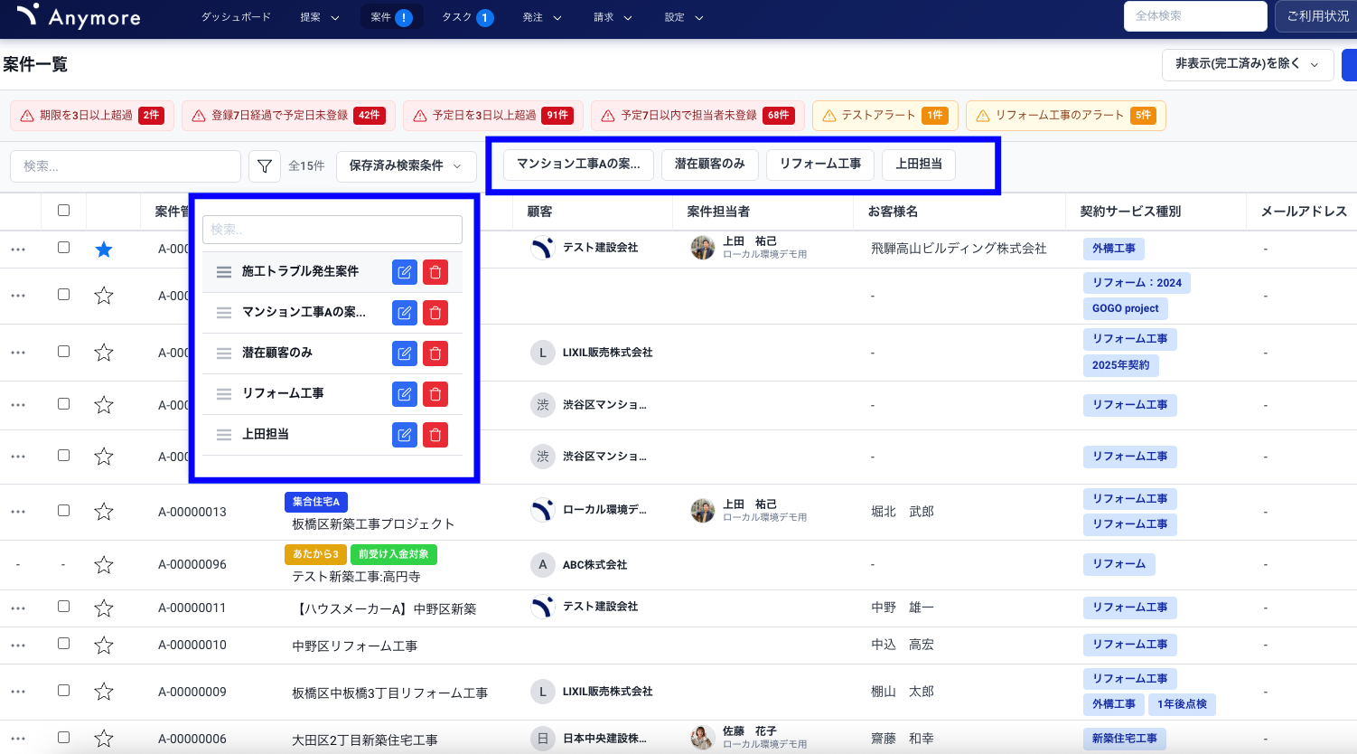The image size is (1357, 754).
Task: Click inside the 全体検索 search field
Action: click(1194, 16)
